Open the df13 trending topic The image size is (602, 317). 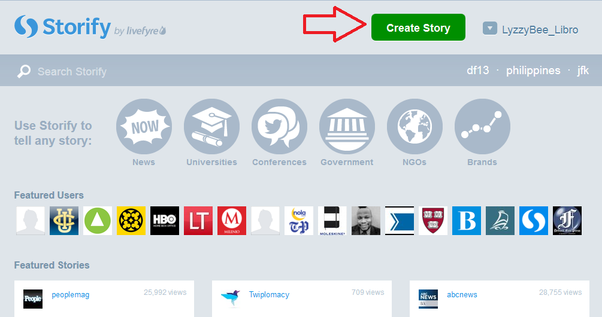(x=477, y=71)
